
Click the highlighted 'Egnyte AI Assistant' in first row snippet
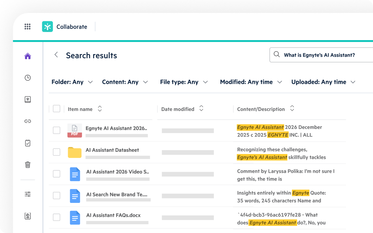[x=260, y=127]
